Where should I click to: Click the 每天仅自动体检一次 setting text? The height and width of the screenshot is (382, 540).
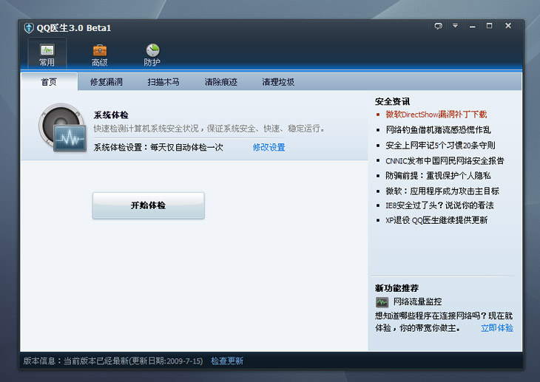tap(186, 147)
